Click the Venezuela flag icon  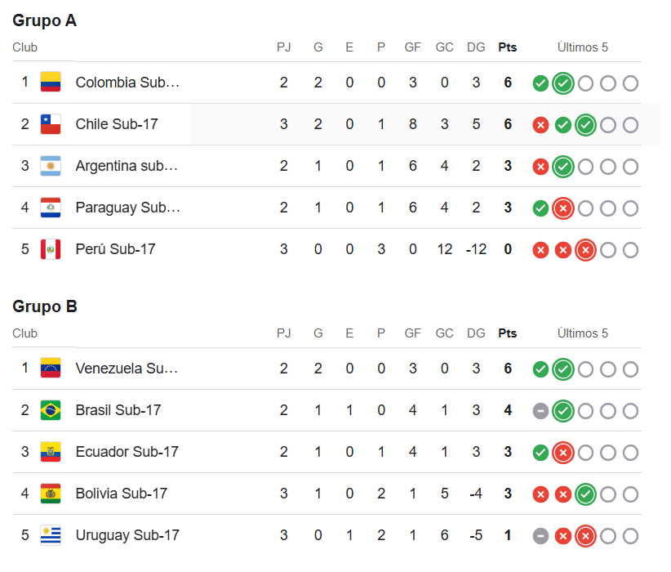pyautogui.click(x=51, y=368)
